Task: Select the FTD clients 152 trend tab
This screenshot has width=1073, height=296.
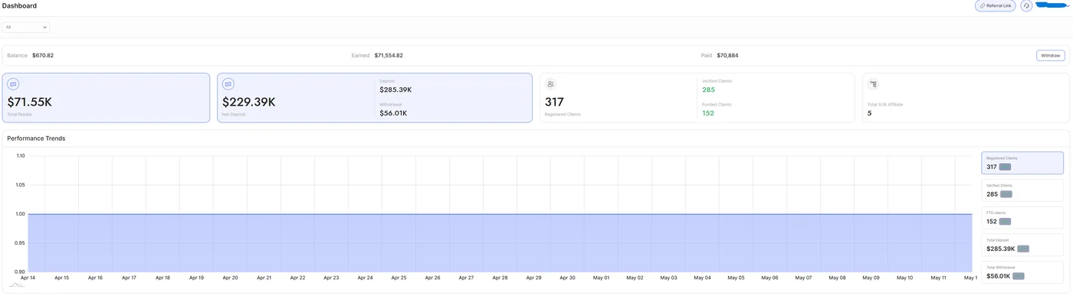Action: pos(1022,218)
